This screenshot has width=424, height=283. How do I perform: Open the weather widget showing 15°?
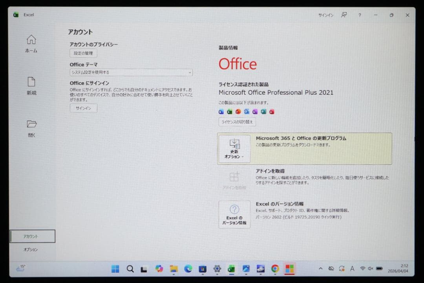coord(21,268)
